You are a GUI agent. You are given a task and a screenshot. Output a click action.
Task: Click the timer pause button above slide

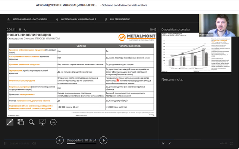pyautogui.click(x=18, y=29)
